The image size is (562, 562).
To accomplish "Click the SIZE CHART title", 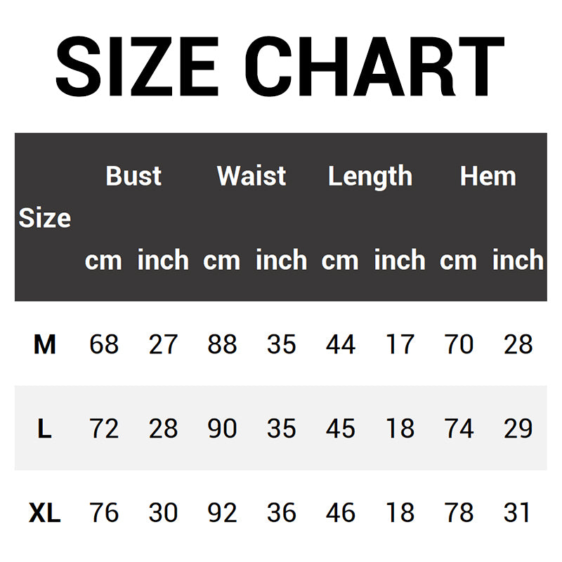I will [x=280, y=67].
